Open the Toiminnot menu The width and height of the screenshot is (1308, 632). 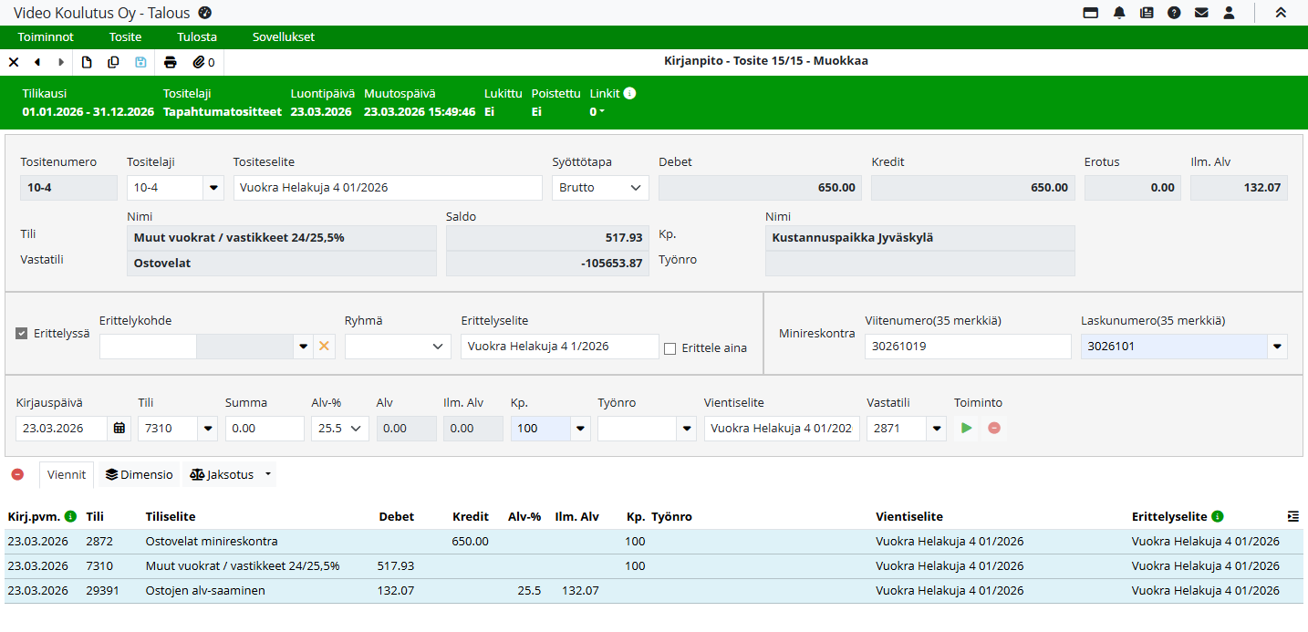[x=46, y=37]
